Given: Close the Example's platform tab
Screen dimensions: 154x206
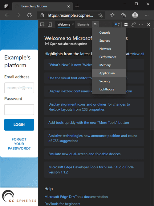Looking at the screenshot, I should [69, 6].
